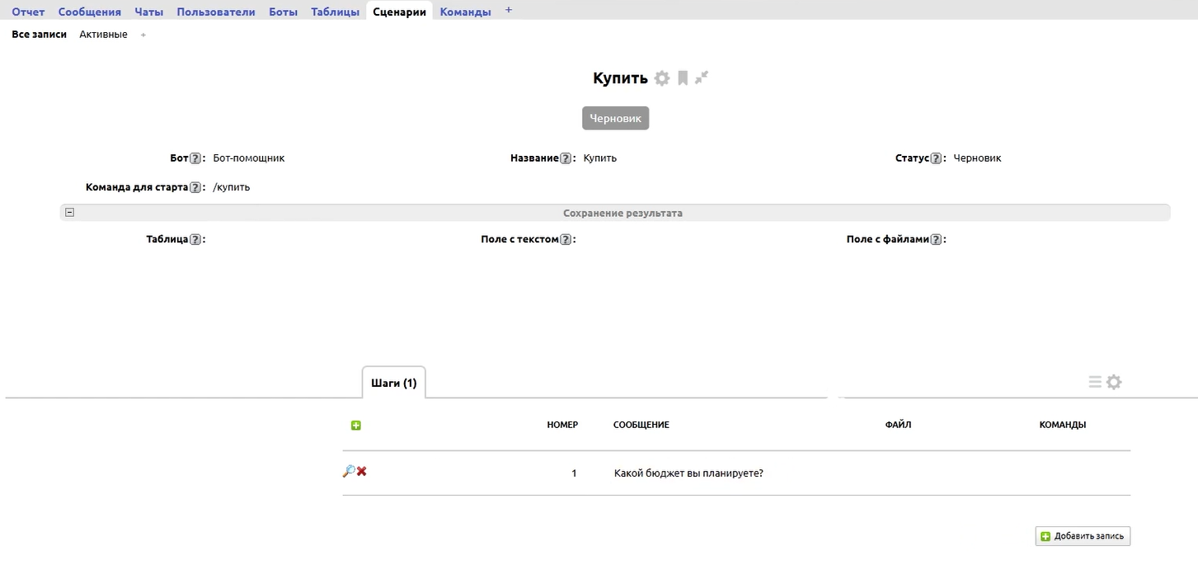Go to Пользователи tab
Viewport: 1198px width, 574px height.
[216, 12]
